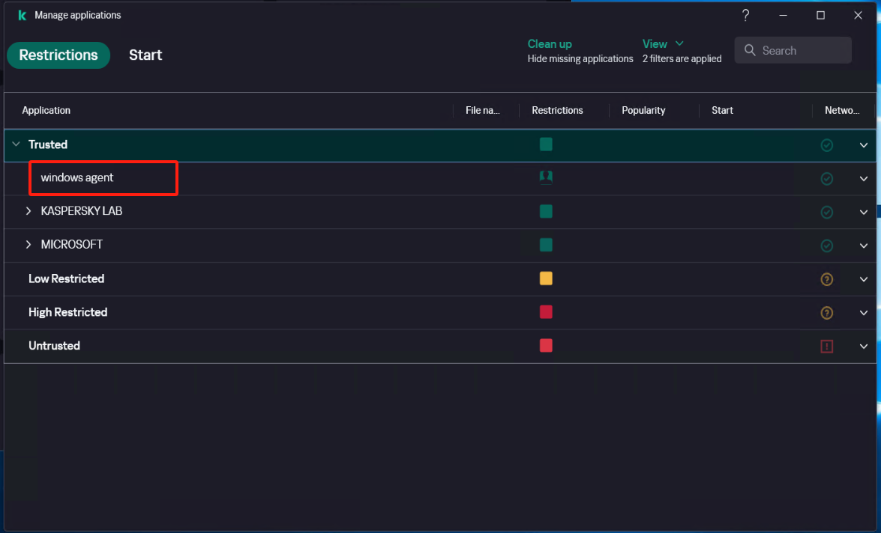The image size is (881, 533).
Task: Click the Trusted row network allowed checkmark icon
Action: coord(827,145)
